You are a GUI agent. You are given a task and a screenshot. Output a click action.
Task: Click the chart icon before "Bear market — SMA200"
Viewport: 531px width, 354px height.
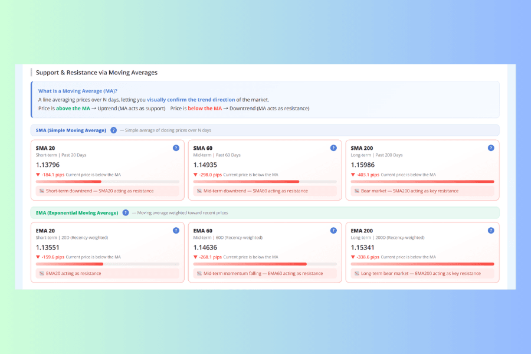[356, 191]
